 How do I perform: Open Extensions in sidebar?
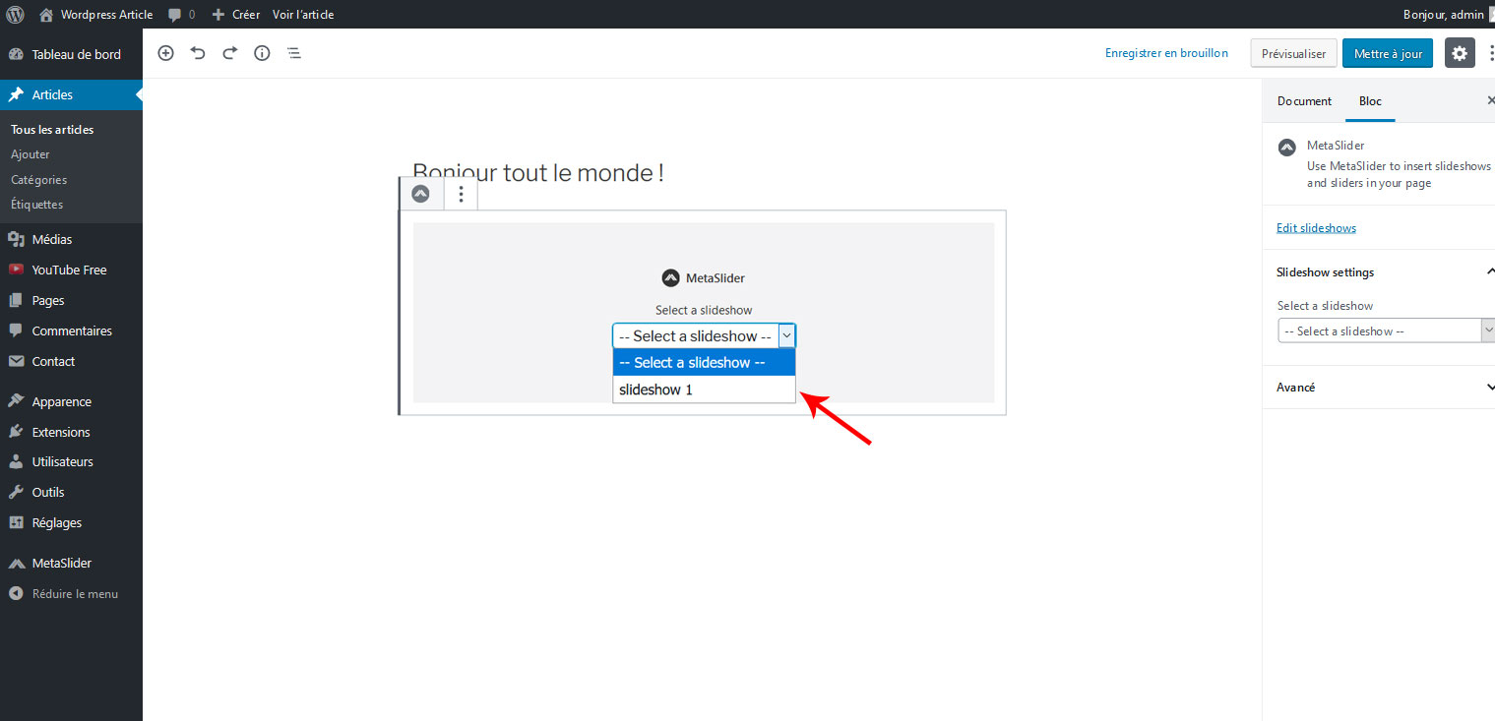pos(71,432)
